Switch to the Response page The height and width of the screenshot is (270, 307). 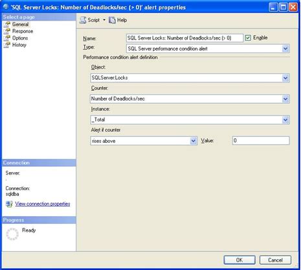[x=23, y=31]
